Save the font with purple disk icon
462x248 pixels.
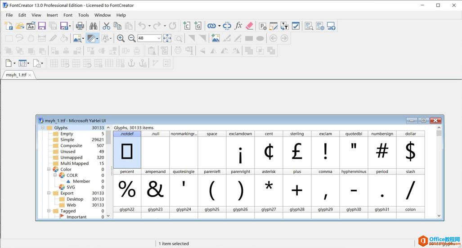[42, 26]
